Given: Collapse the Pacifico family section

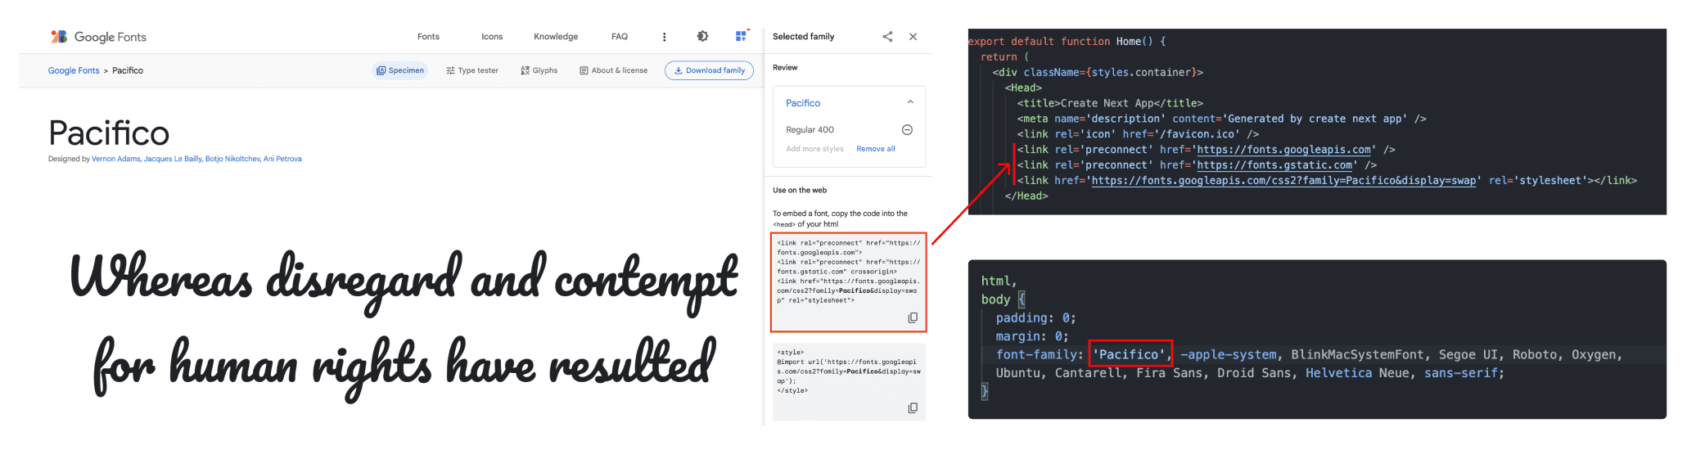Looking at the screenshot, I should pos(910,102).
